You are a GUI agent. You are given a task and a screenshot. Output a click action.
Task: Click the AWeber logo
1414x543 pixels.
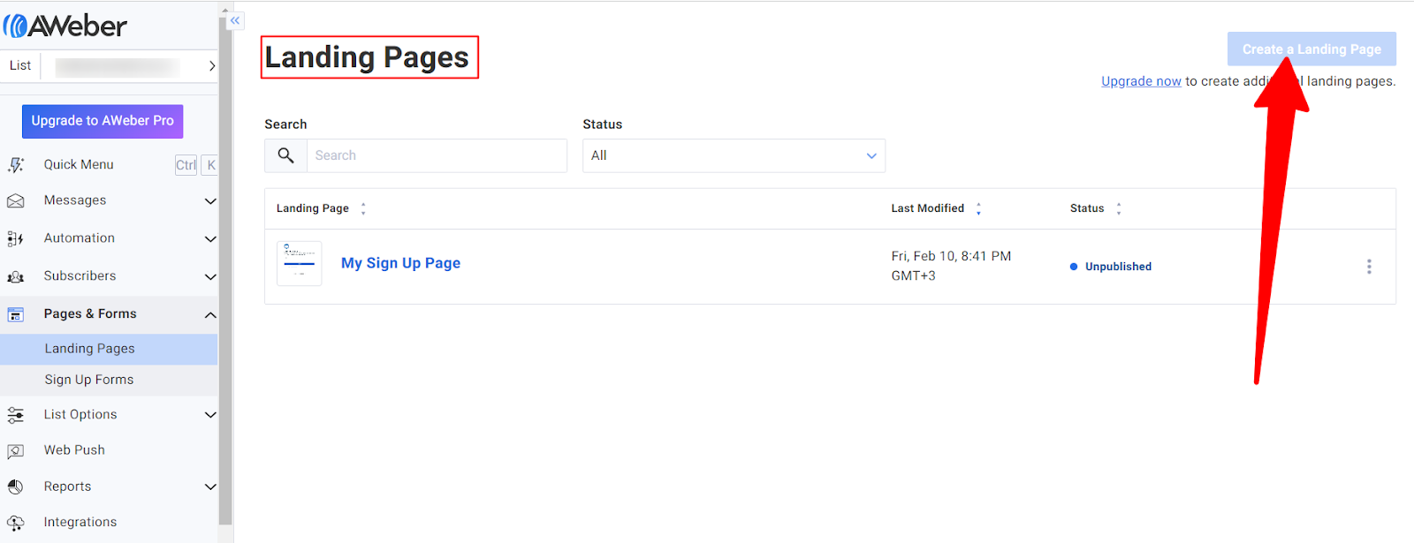65,26
